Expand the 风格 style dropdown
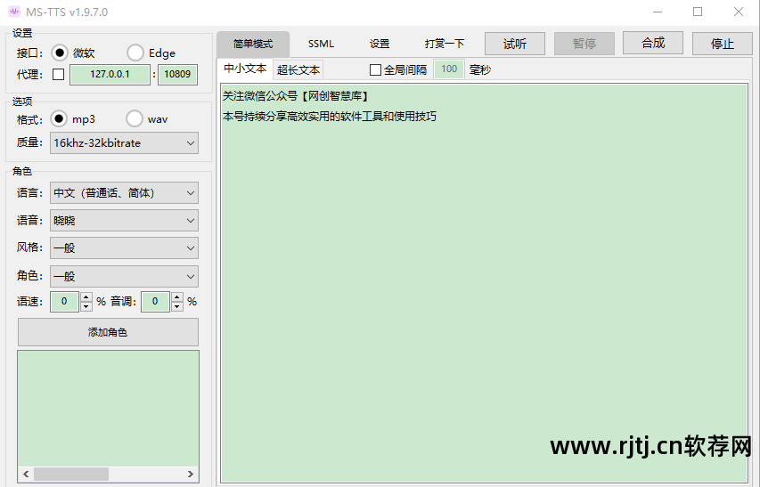 pyautogui.click(x=124, y=248)
